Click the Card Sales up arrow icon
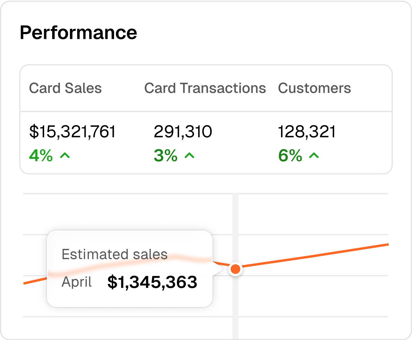 pos(65,155)
